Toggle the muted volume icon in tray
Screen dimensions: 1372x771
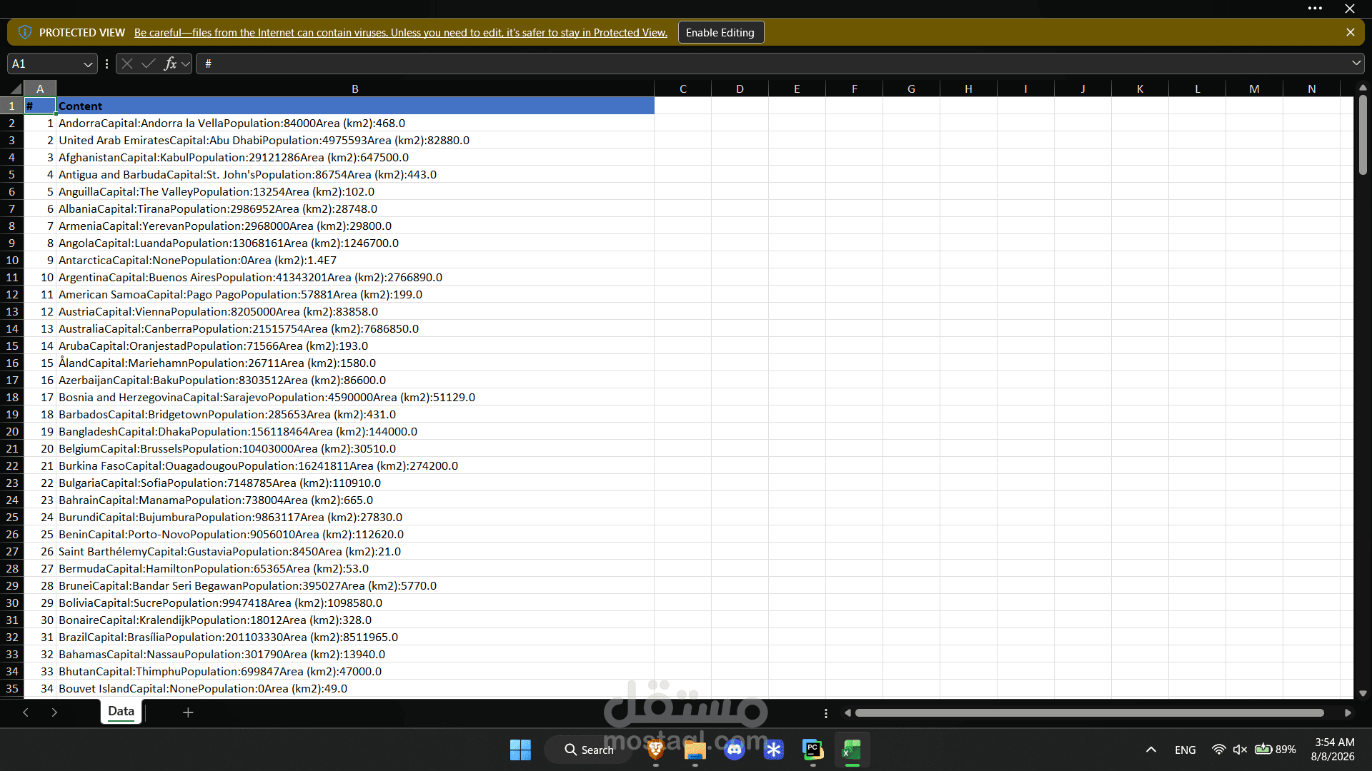tap(1240, 750)
